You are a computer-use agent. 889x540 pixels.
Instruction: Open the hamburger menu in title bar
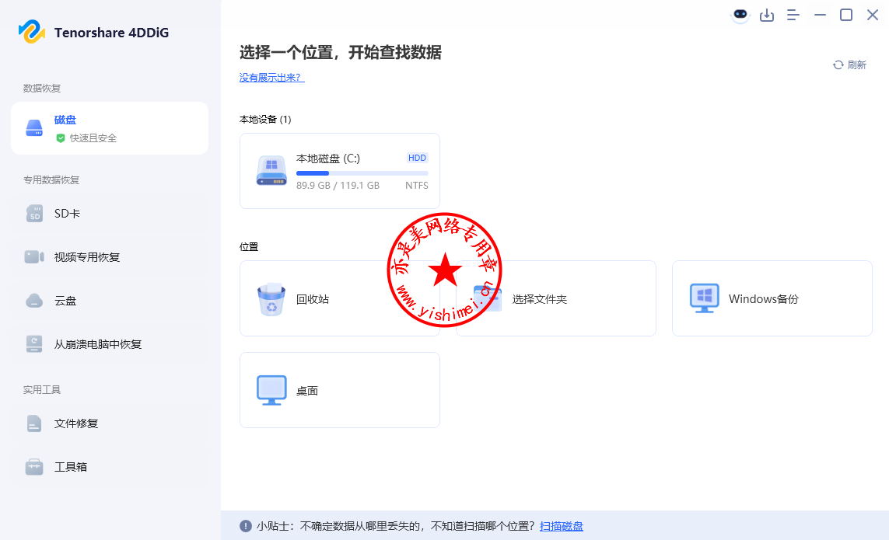(x=793, y=15)
